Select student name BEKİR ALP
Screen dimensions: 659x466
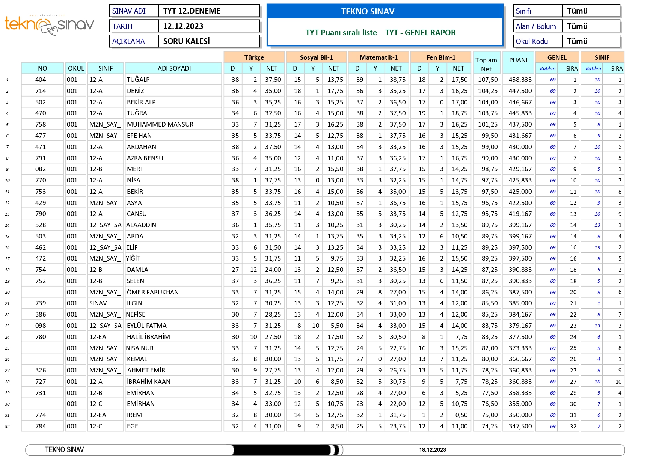click(141, 102)
